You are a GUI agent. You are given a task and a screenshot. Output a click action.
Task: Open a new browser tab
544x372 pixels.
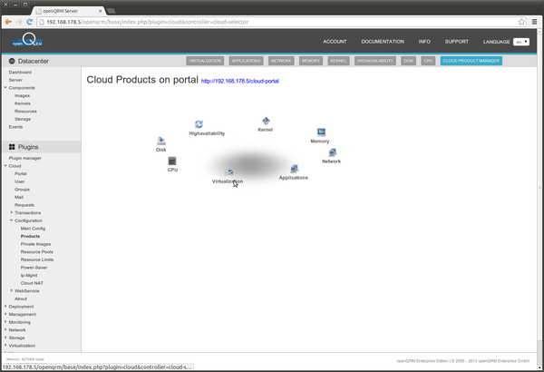coord(111,11)
